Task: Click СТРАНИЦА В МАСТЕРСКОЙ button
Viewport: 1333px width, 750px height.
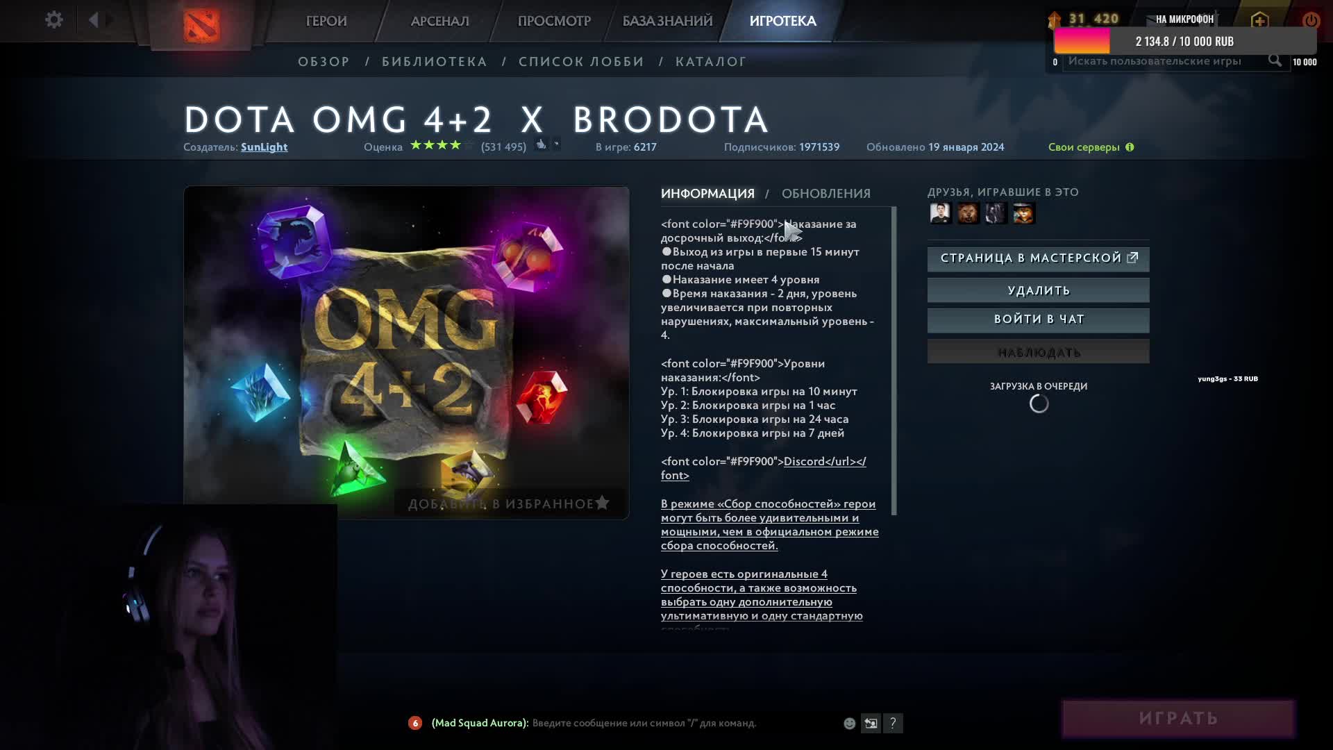Action: 1038,258
